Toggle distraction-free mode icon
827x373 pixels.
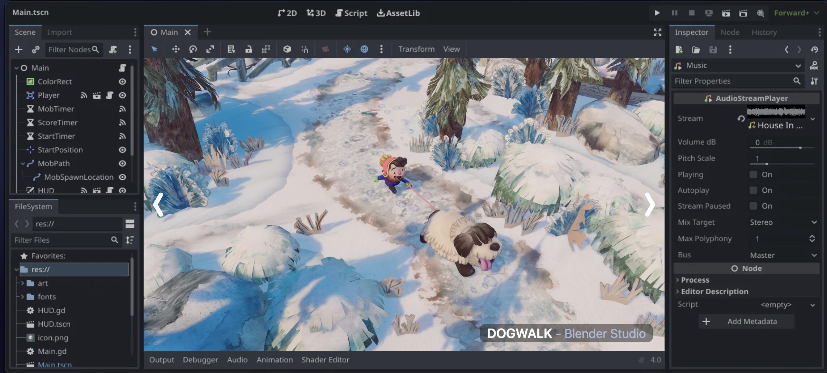657,32
